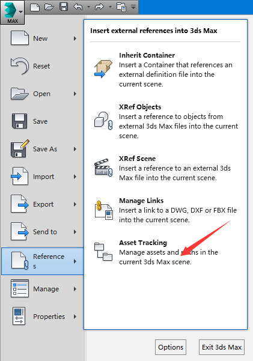This screenshot has height=361, width=253.
Task: Save file with toolbar floppy disk icon
Action: point(64,7)
